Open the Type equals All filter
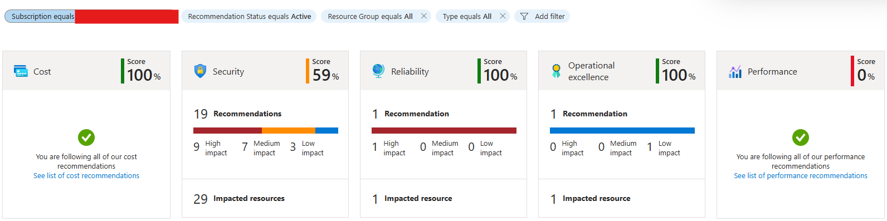Screen dimensions: 887x221 (467, 16)
